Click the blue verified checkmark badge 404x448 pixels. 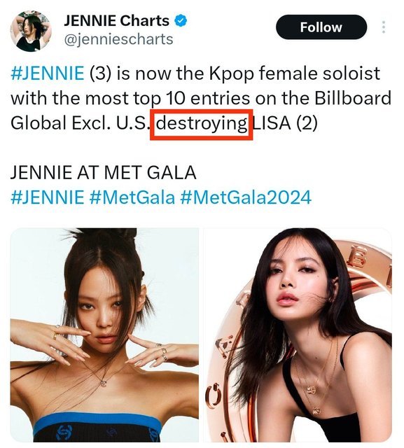(181, 21)
